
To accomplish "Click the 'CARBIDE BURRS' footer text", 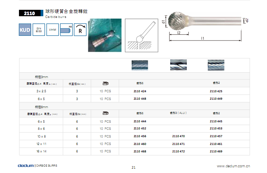I will [x=47, y=166].
